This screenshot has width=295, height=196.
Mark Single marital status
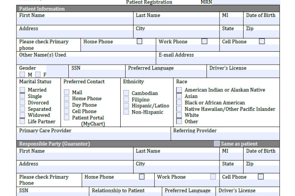22,96
